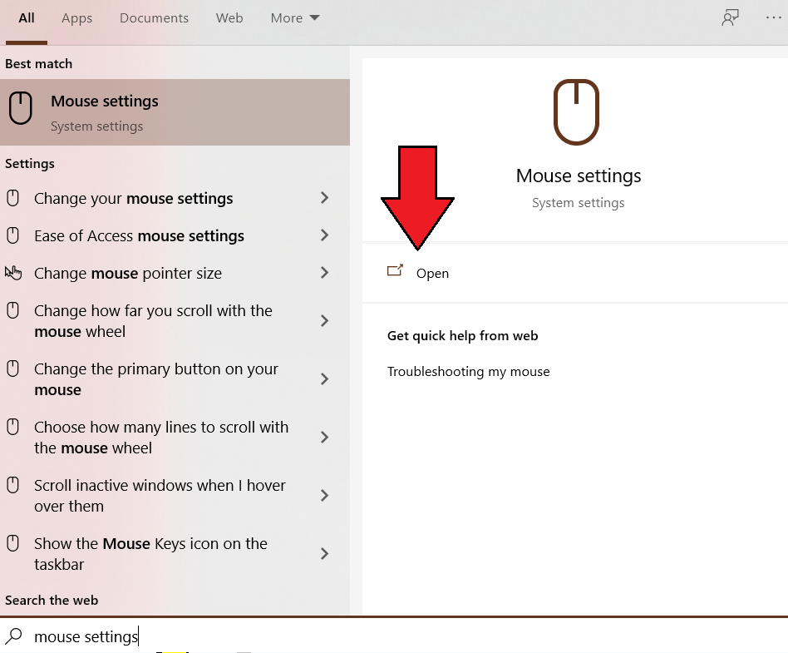Screen dimensions: 788x653
Task: Open Choose how many lines to scroll result
Action: (x=175, y=438)
